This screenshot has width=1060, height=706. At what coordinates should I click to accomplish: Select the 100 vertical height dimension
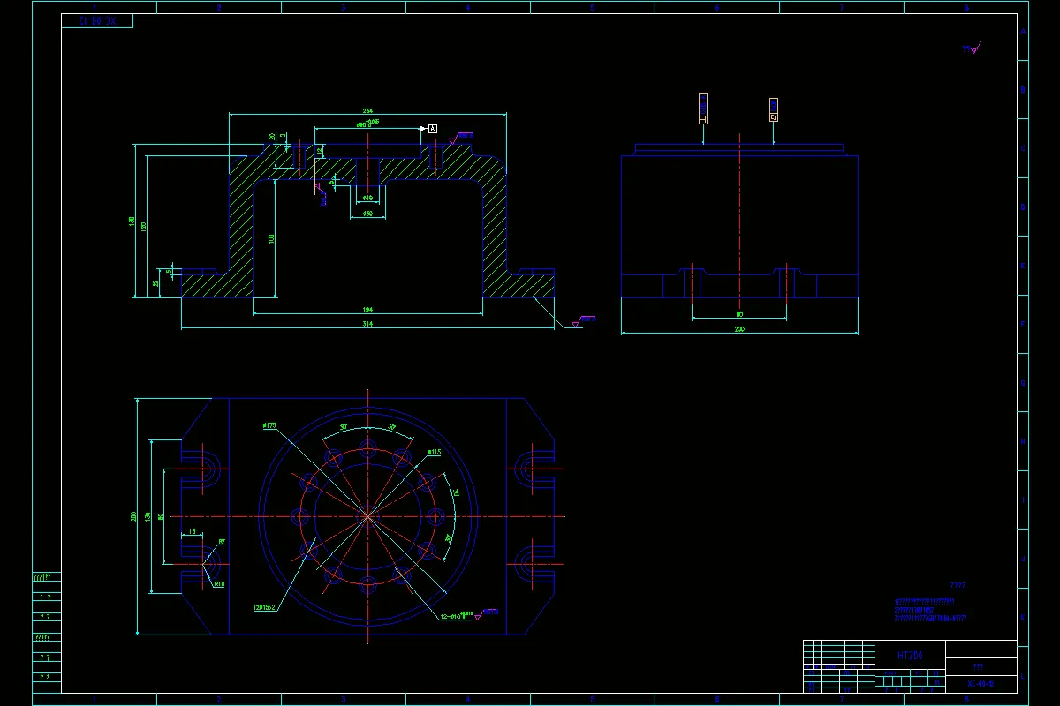coord(272,238)
